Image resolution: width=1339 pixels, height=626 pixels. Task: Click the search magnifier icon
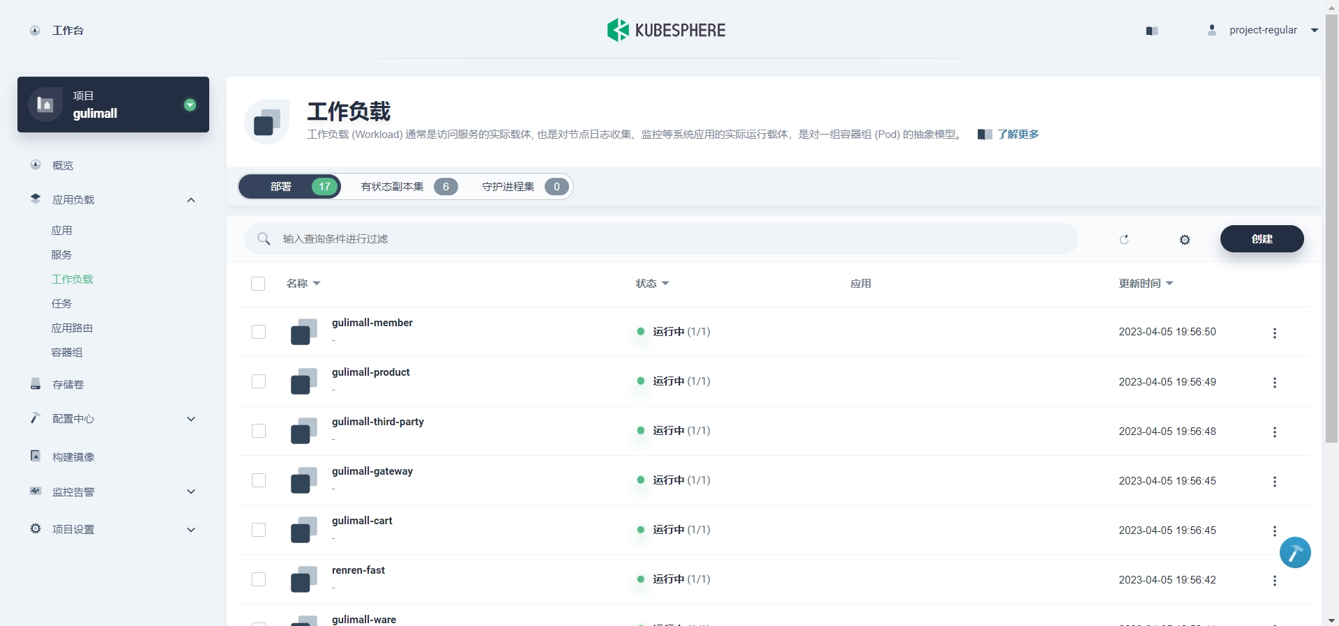click(264, 239)
